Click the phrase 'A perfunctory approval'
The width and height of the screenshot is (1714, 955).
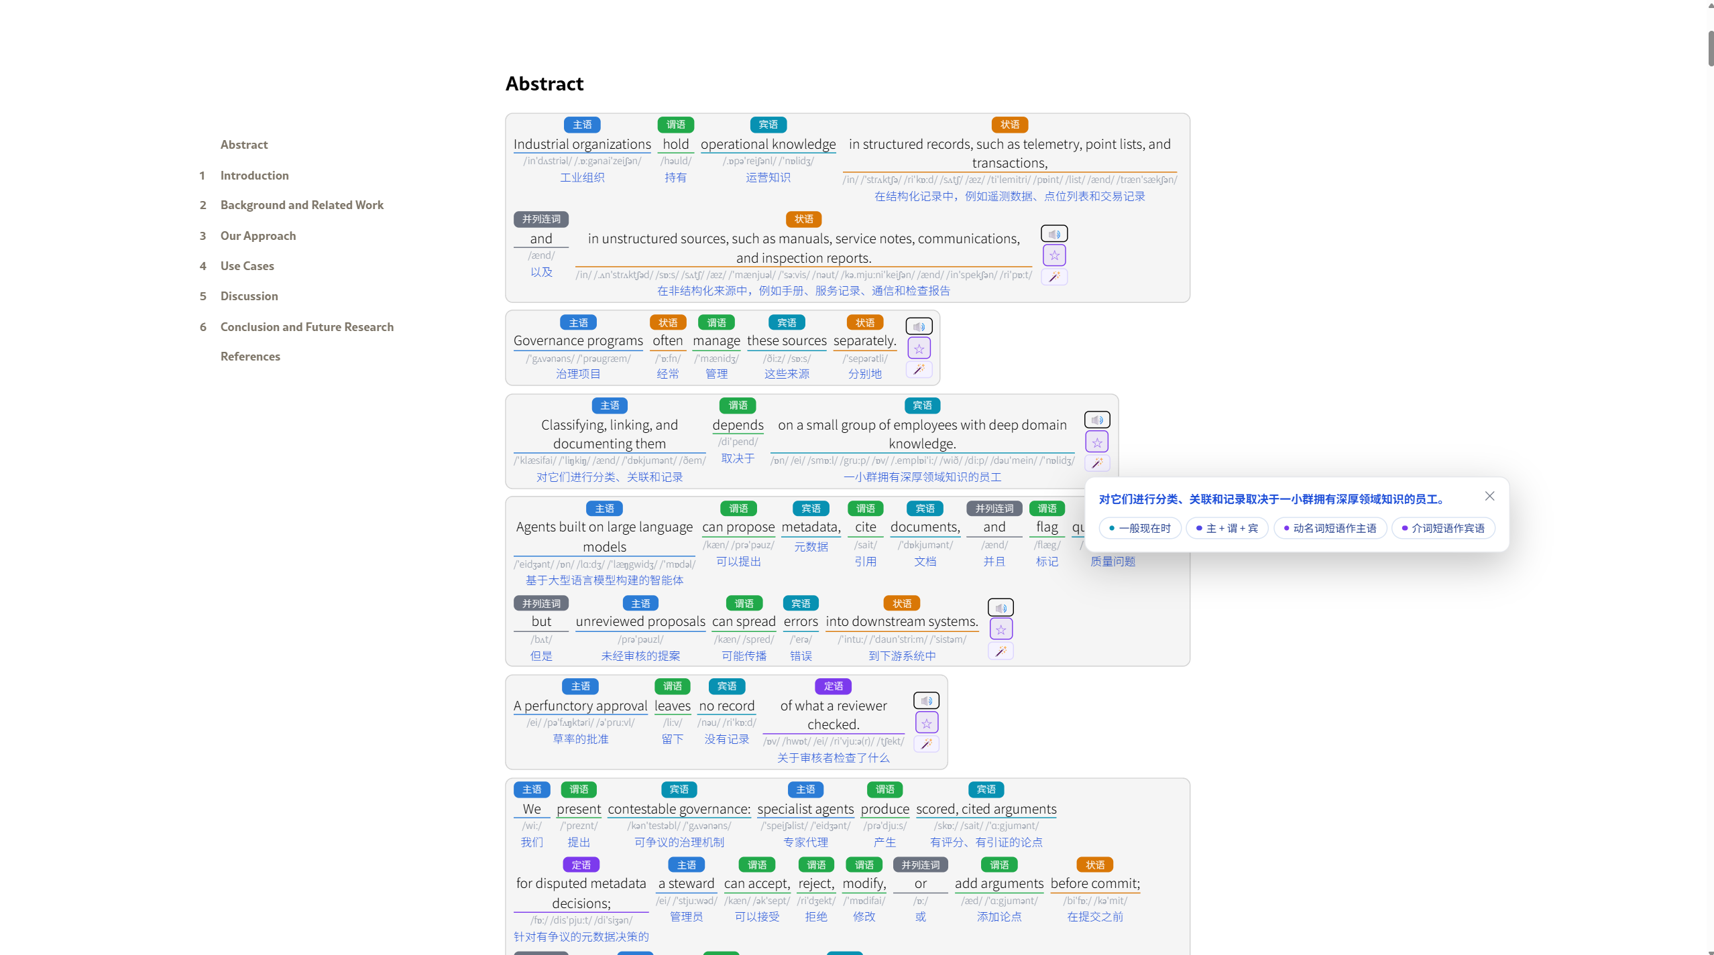click(580, 706)
